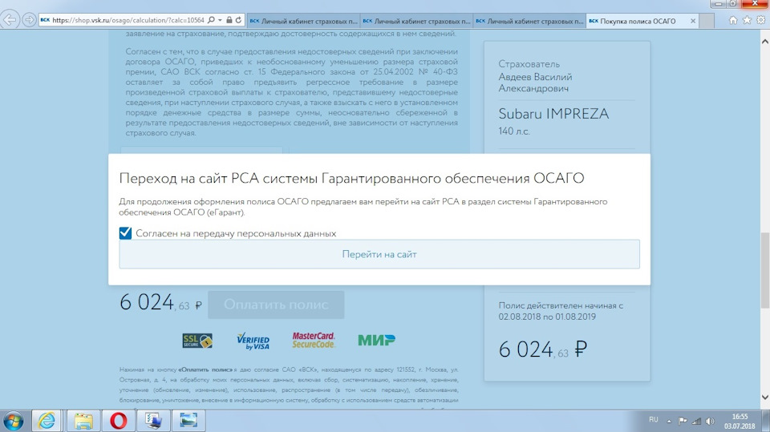Click the SSL Secure badge
This screenshot has height=432, width=770.
point(197,340)
